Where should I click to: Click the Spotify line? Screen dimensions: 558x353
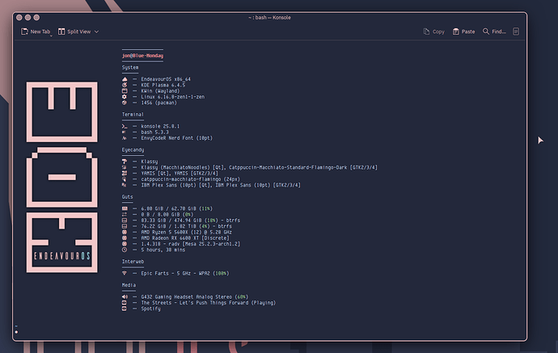click(150, 309)
